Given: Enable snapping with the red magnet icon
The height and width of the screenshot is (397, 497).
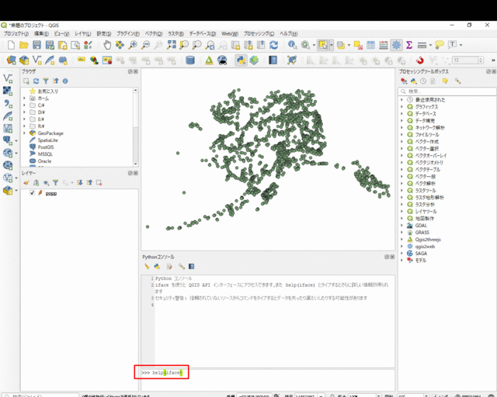Looking at the screenshot, I should pyautogui.click(x=419, y=60).
